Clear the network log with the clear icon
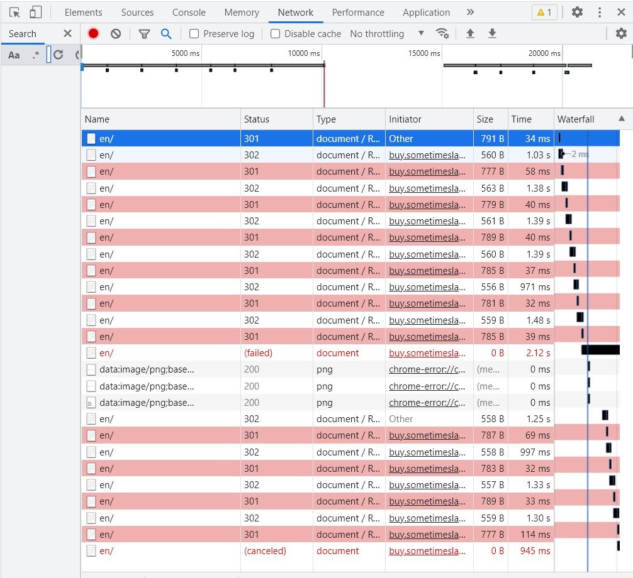This screenshot has height=578, width=633. pos(116,34)
